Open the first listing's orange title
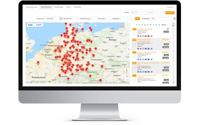 click(x=145, y=29)
